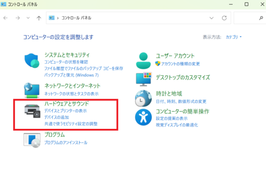The image size is (266, 187).
Task: Click プログラムのアンインストール link
Action: point(66,143)
